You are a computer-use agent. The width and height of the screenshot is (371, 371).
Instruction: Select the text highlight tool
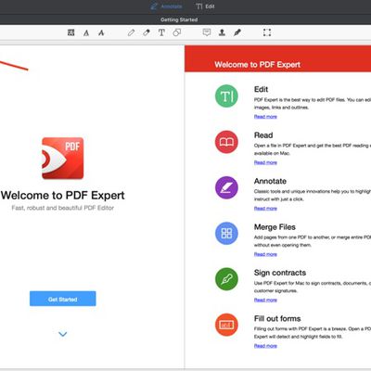click(70, 32)
